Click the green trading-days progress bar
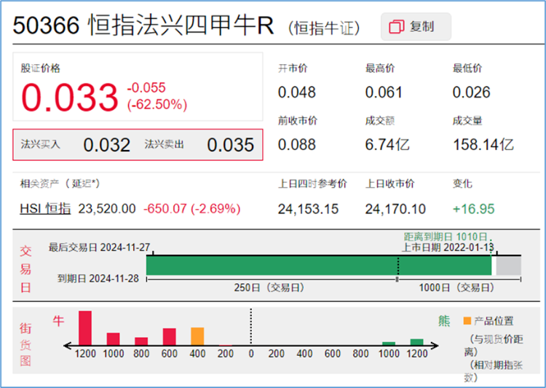The height and width of the screenshot is (388, 546). click(x=319, y=266)
